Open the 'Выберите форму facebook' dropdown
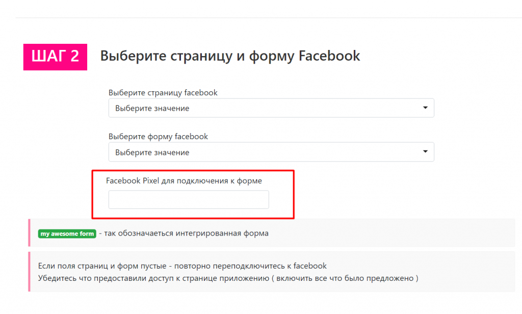Screen dimensions: 522x314 pyautogui.click(x=271, y=152)
